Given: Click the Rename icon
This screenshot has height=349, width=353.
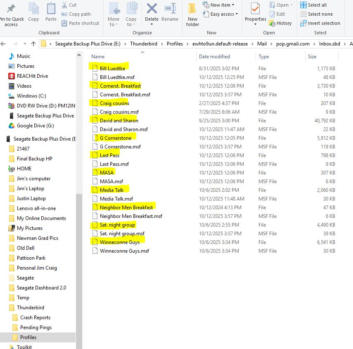Looking at the screenshot, I should point(170,9).
